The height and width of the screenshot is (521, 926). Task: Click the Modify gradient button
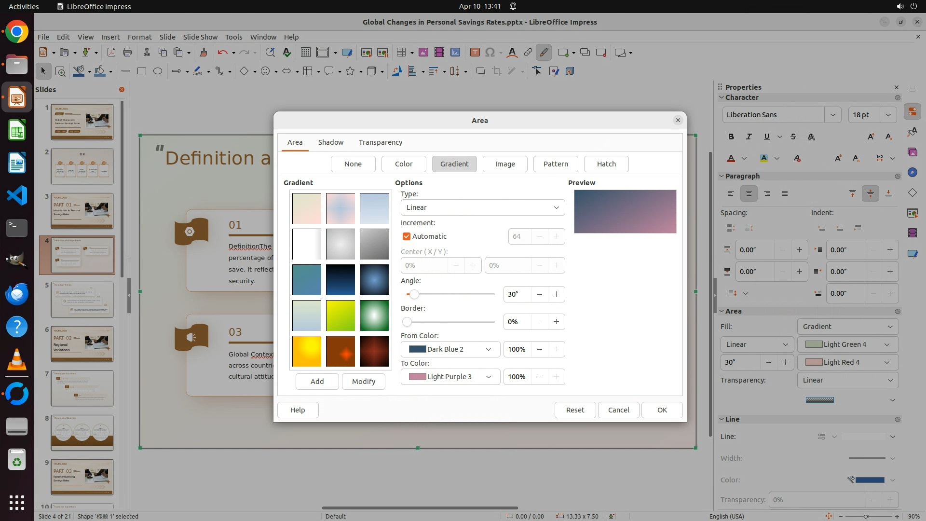363,382
